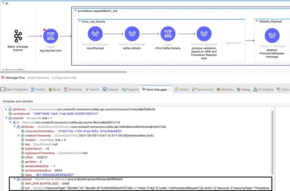Collapse the procedure-requestBatch_Job scope
The image size is (290, 191).
76,11
